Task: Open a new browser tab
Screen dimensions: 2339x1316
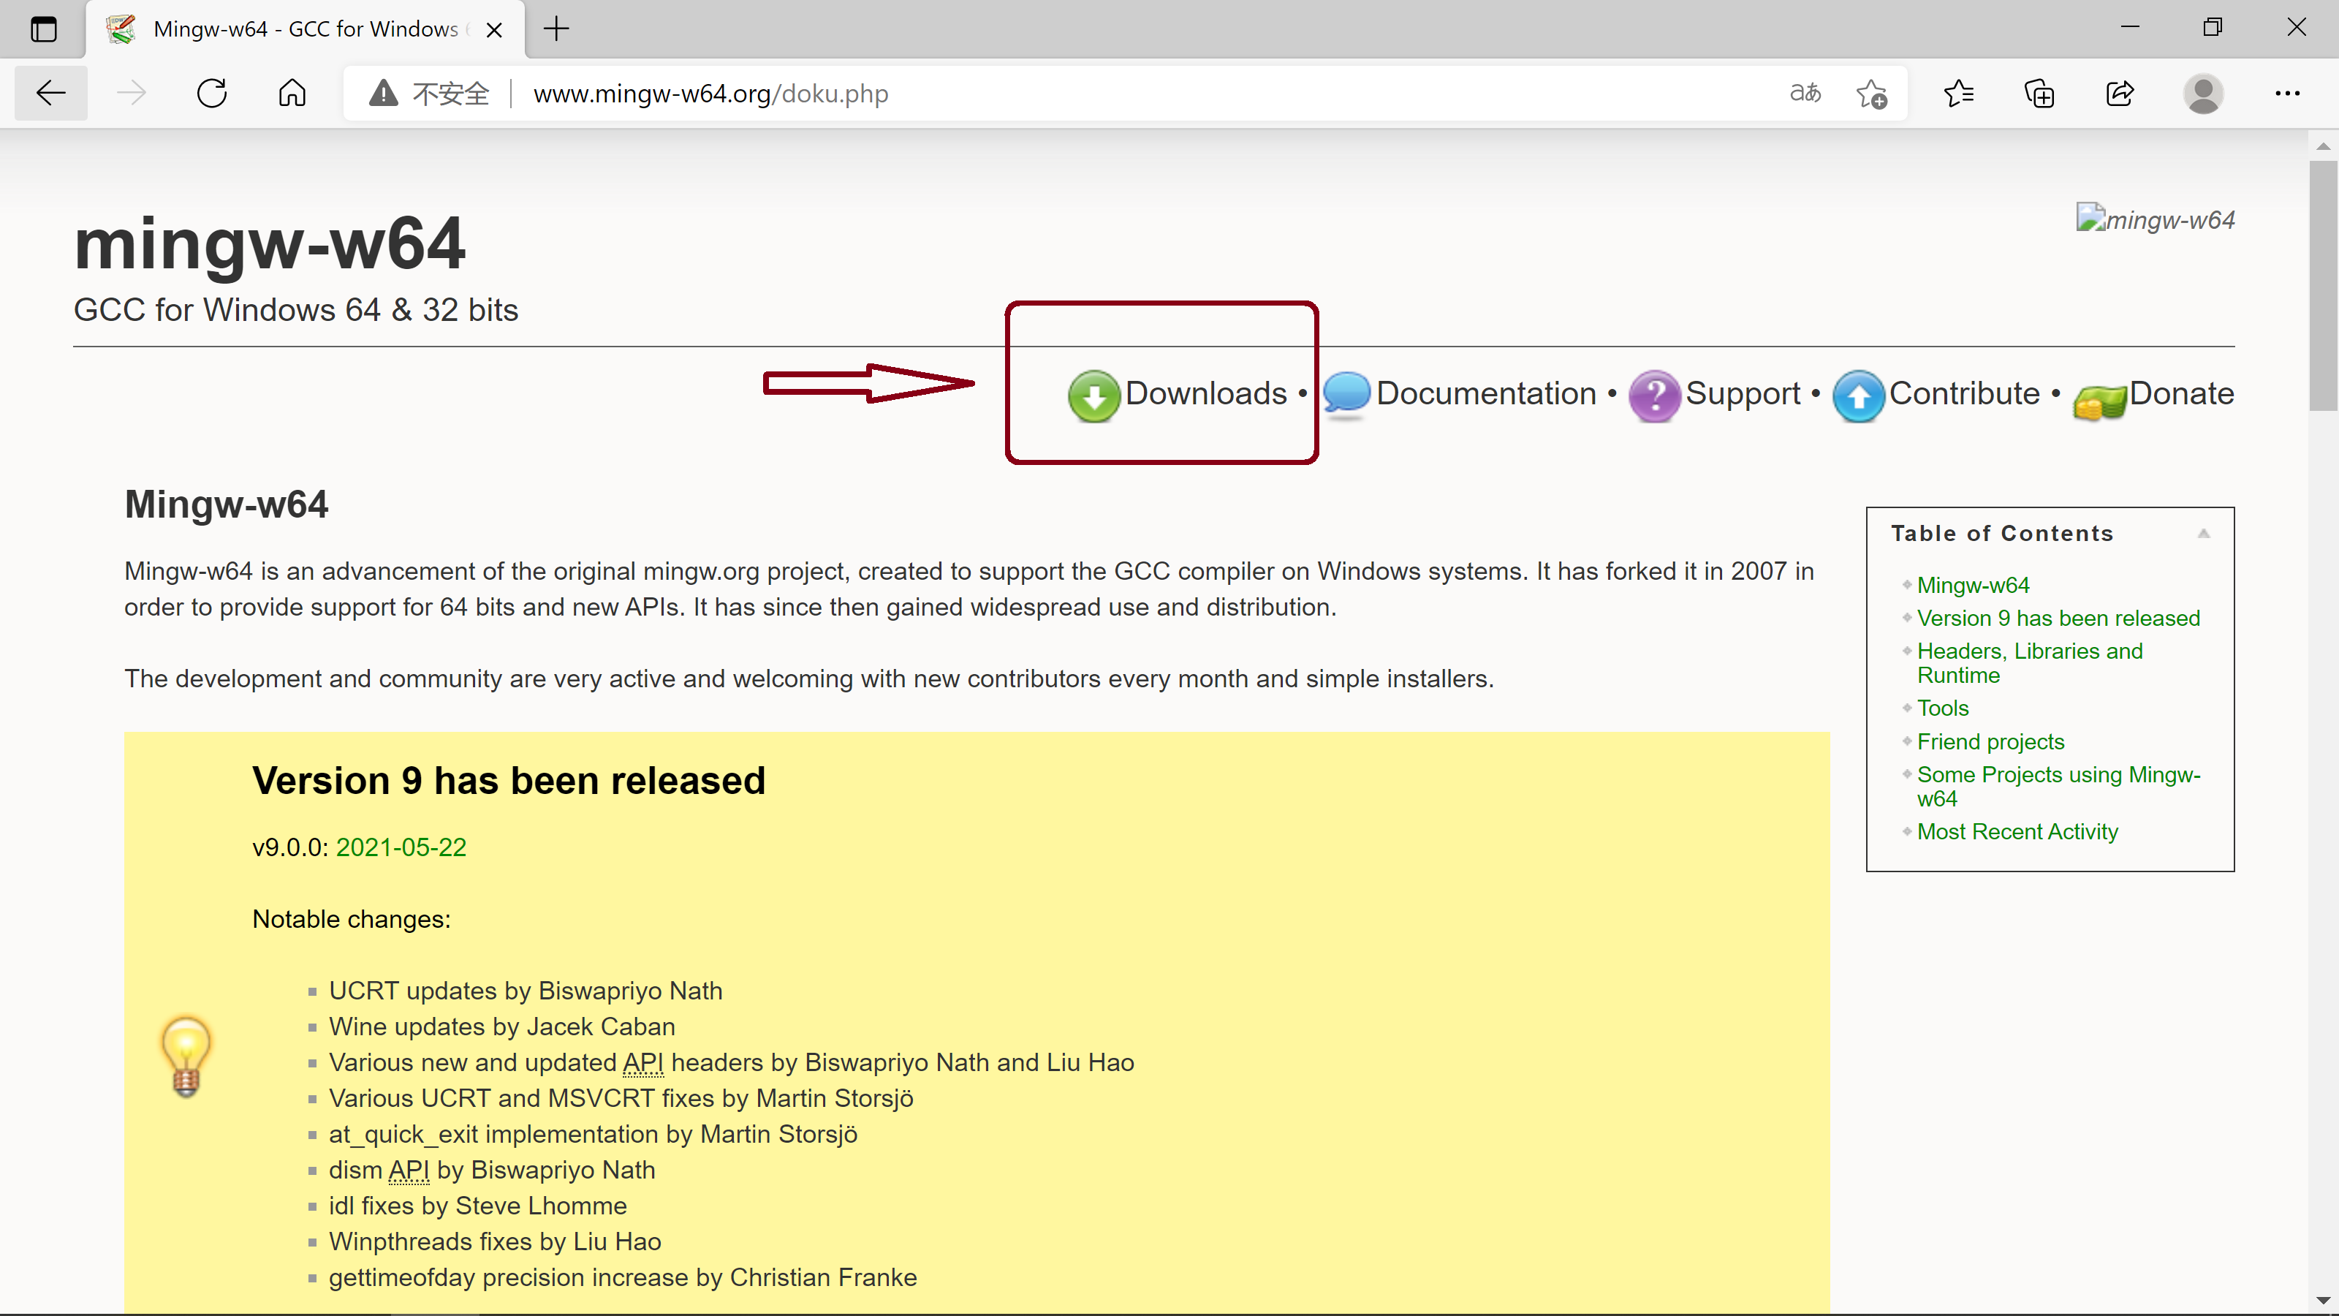Action: tap(556, 29)
